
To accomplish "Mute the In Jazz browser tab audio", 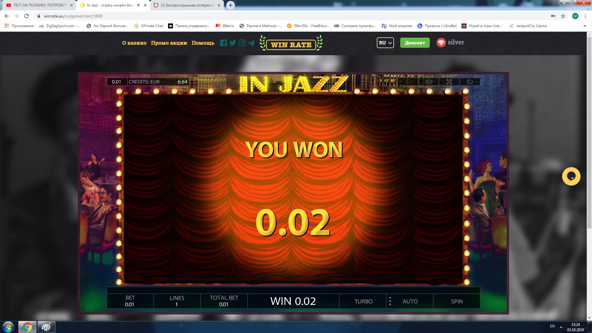I will 138,5.
